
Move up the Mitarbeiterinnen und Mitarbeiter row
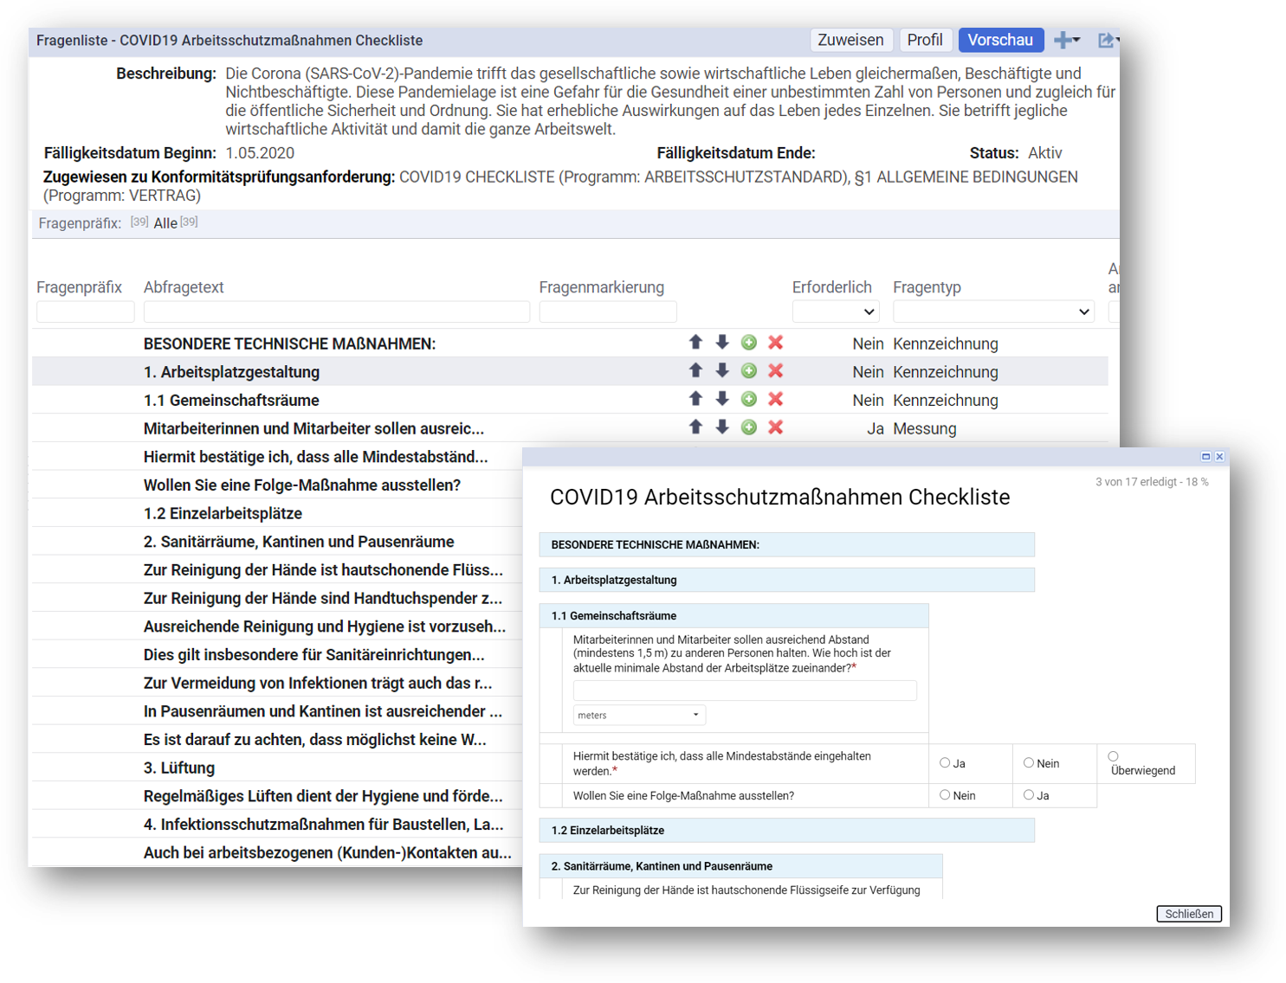click(x=695, y=427)
